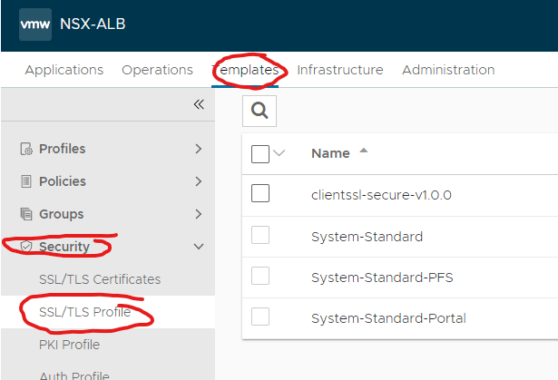
Task: Sort the list by the Name arrow
Action: [x=363, y=151]
